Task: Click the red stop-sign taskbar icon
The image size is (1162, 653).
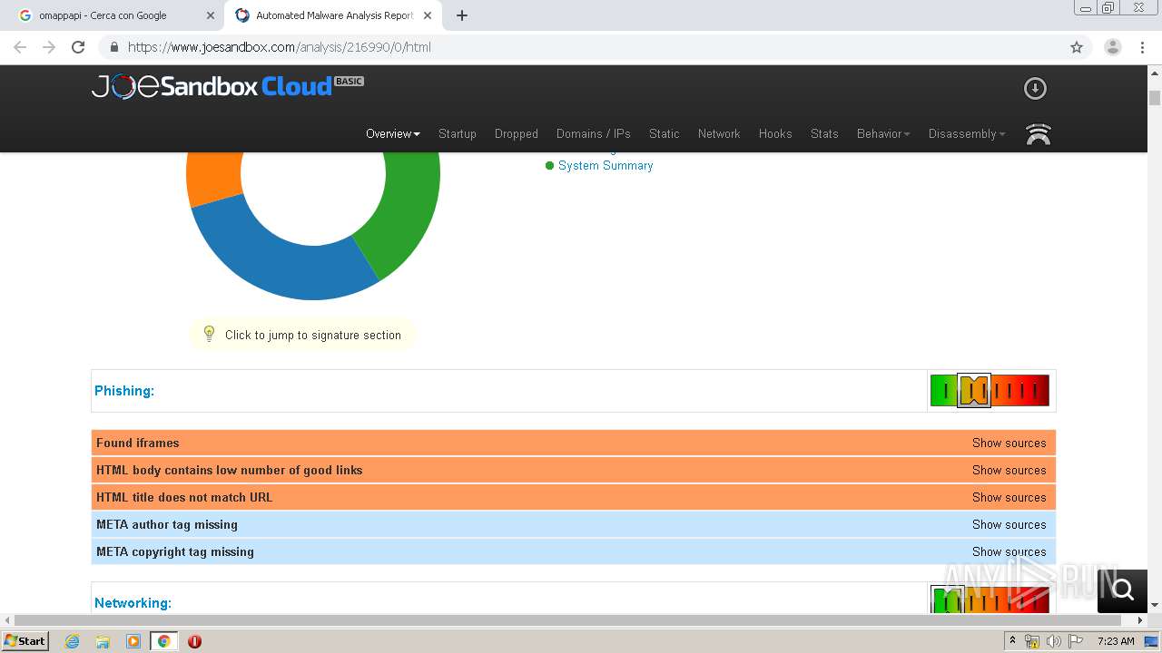Action: click(194, 641)
